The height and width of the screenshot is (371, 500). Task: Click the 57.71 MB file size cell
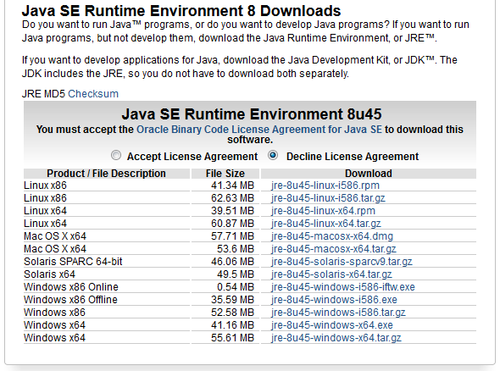225,236
